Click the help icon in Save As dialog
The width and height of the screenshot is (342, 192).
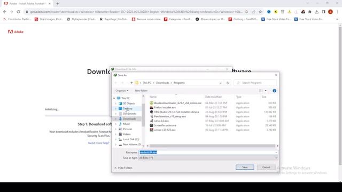274,91
